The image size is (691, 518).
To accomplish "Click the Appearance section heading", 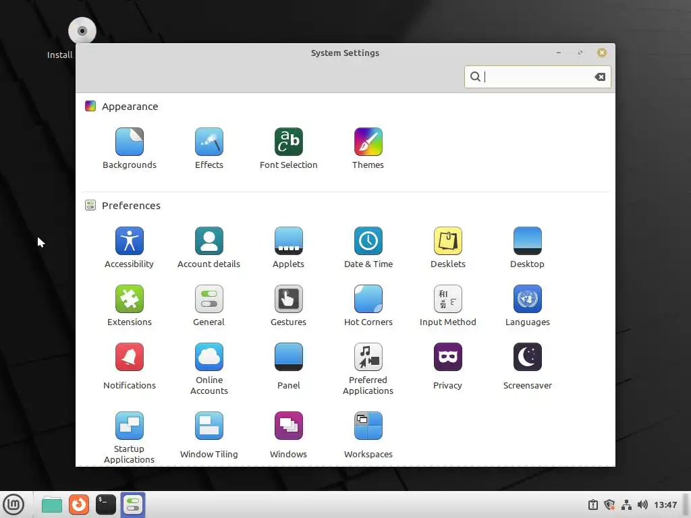I will pos(130,107).
